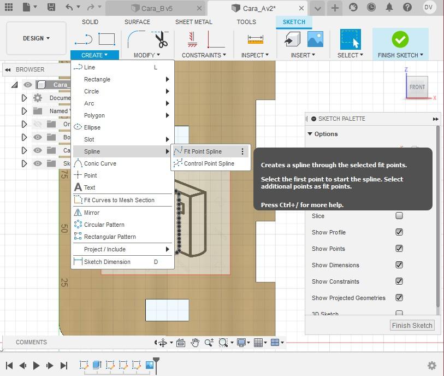444x376 pixels.
Task: Open the INSPECT dropdown menu
Action: point(255,55)
